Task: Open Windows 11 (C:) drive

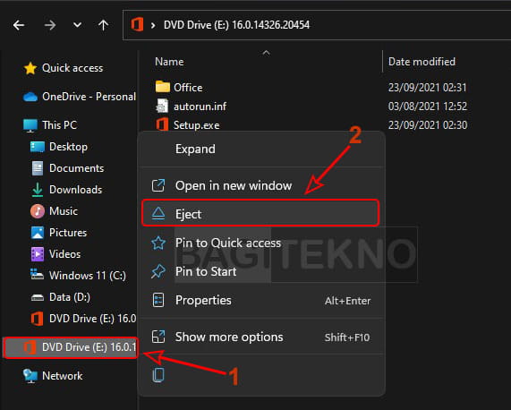Action: tap(88, 276)
